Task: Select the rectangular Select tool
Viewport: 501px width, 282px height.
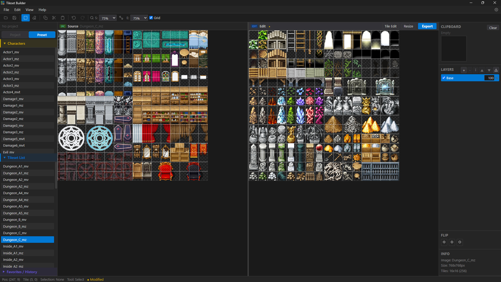Action: (26, 18)
